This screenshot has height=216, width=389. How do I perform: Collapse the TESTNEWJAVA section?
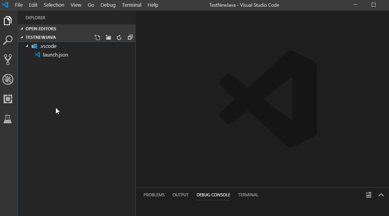click(22, 37)
